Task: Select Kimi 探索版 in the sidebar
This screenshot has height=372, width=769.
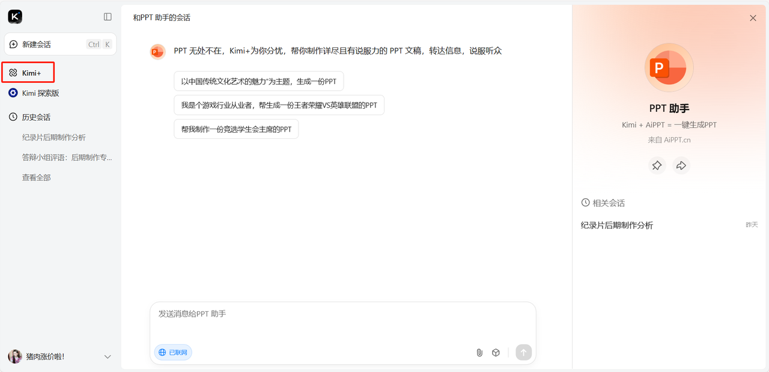Action: (34, 93)
